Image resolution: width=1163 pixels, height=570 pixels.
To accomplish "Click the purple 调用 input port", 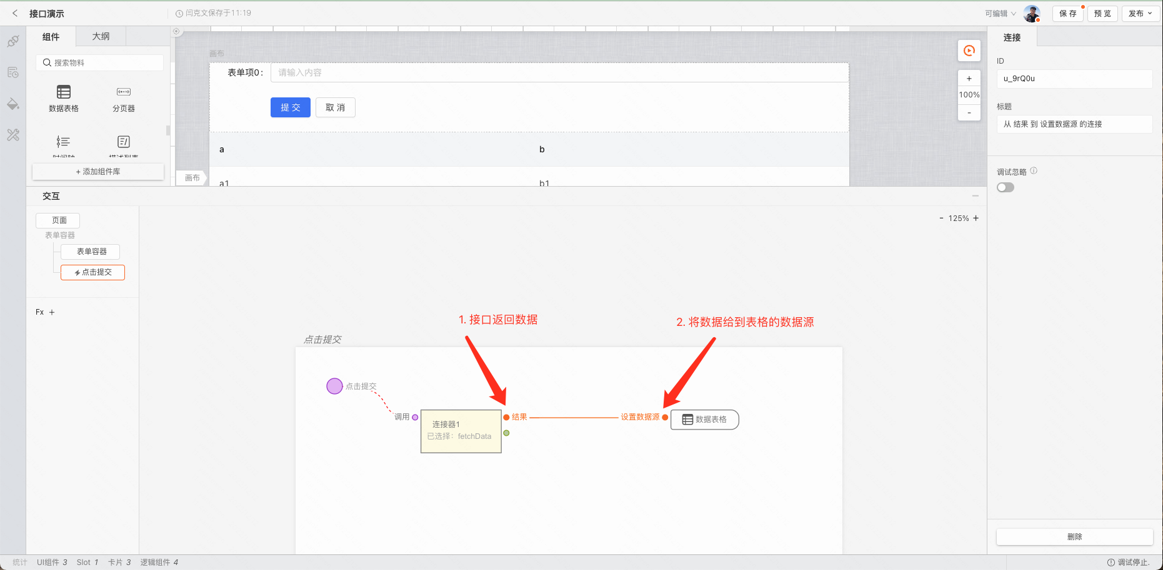I will coord(415,417).
